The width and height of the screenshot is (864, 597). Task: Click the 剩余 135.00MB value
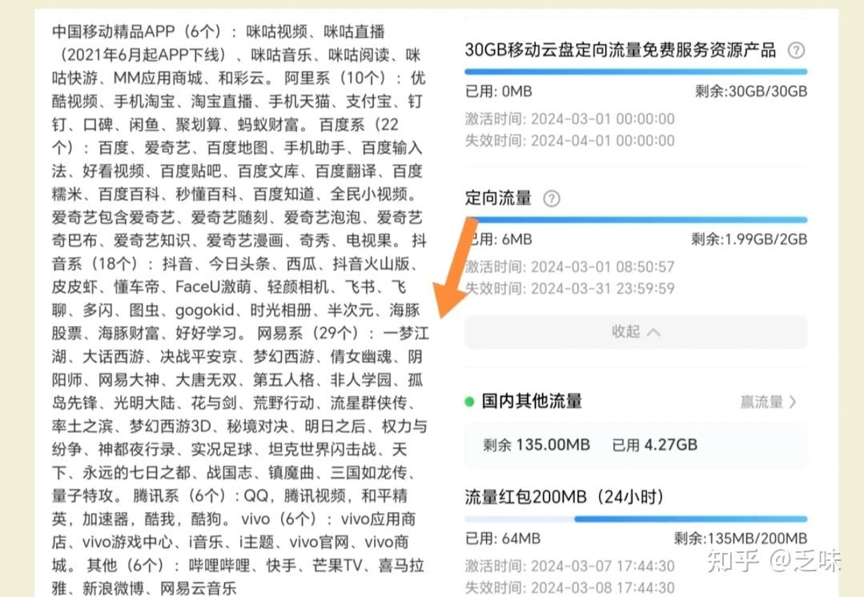pyautogui.click(x=536, y=444)
